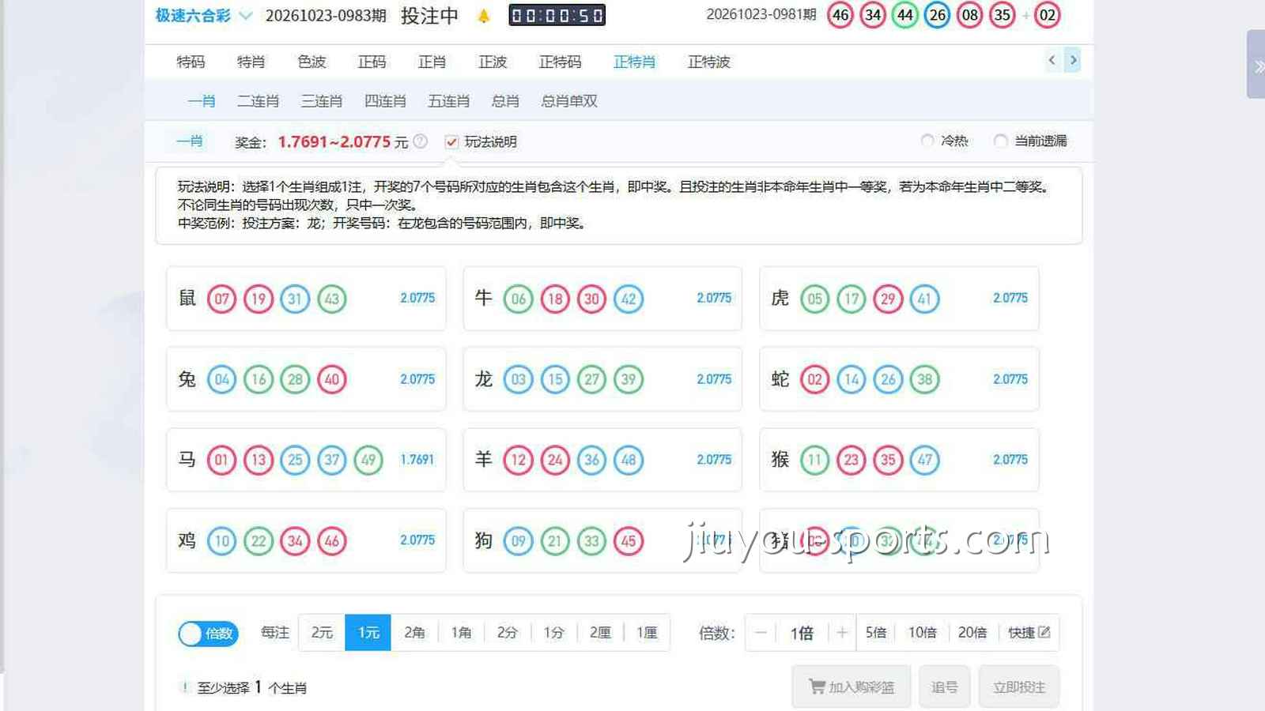This screenshot has height=711, width=1265.
Task: Click the prize help question mark icon
Action: [421, 141]
